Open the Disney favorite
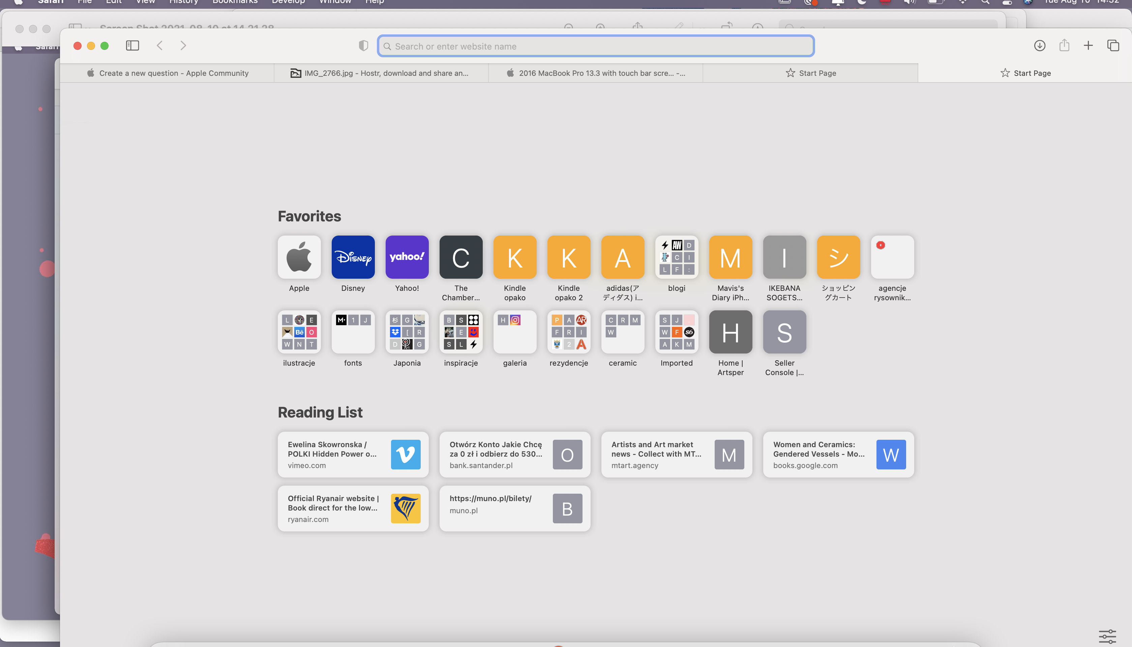Viewport: 1132px width, 647px height. point(353,257)
